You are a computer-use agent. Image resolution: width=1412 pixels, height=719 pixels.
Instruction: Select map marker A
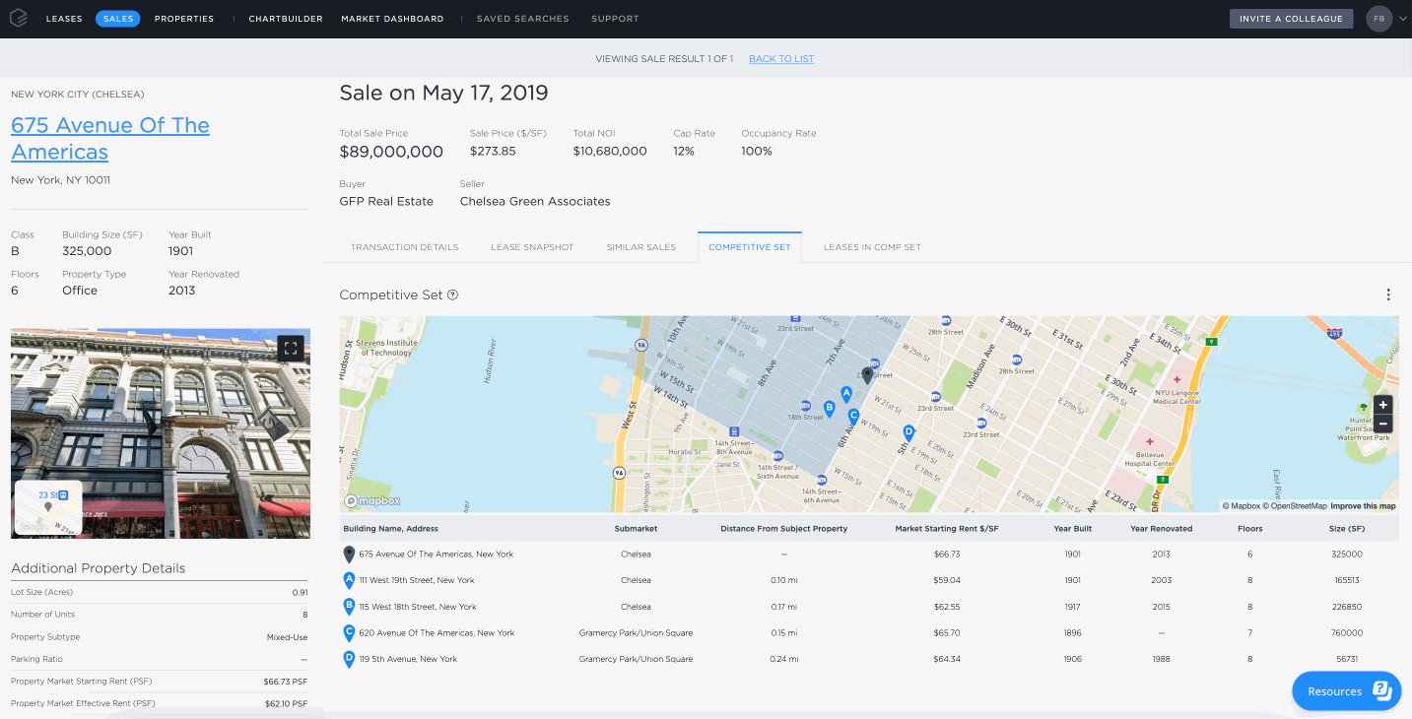[x=845, y=395]
